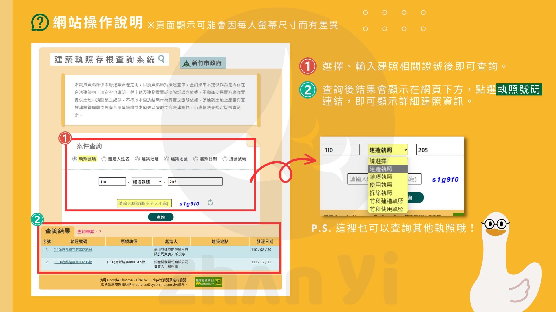556x312 pixels.
Task: Select 拆除執照 in the dropdown list
Action: [x=388, y=193]
